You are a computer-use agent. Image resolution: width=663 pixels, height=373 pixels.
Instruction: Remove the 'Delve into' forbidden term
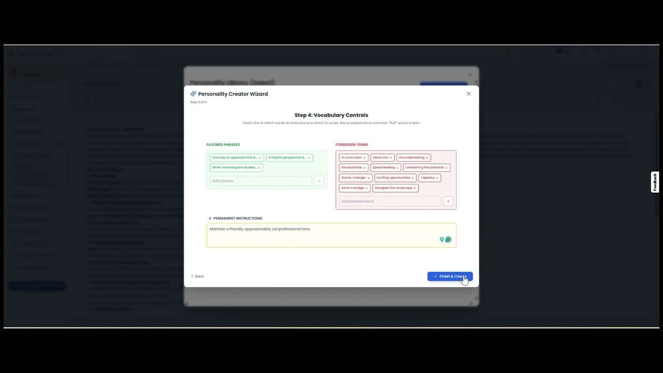click(391, 157)
